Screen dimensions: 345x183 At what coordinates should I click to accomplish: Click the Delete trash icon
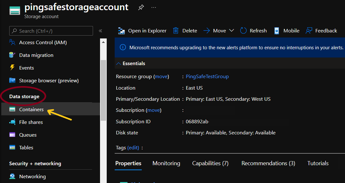click(176, 31)
